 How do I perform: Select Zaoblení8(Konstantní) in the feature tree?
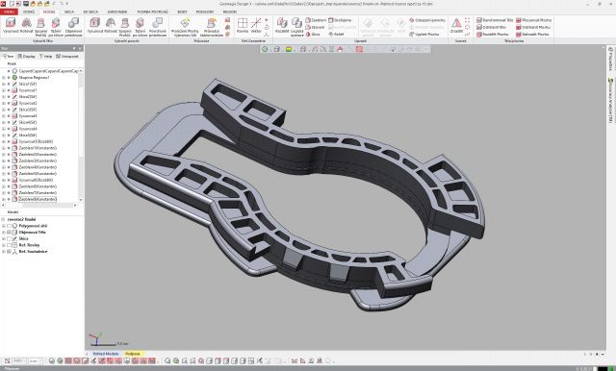[38, 199]
